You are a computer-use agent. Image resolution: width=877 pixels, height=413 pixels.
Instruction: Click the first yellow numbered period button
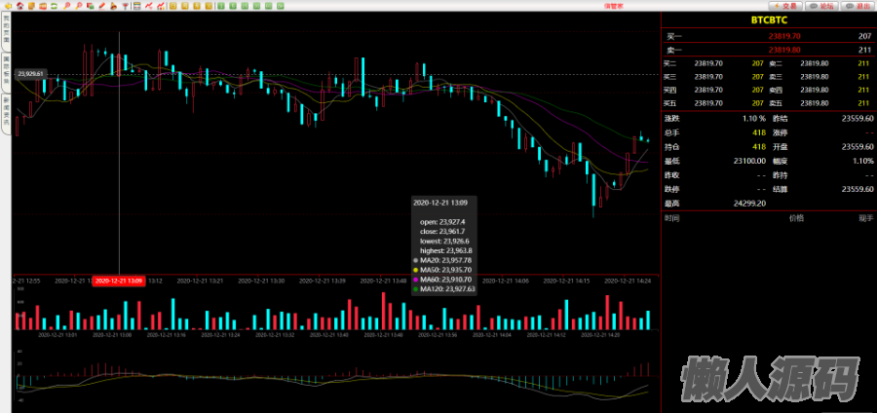(172, 6)
